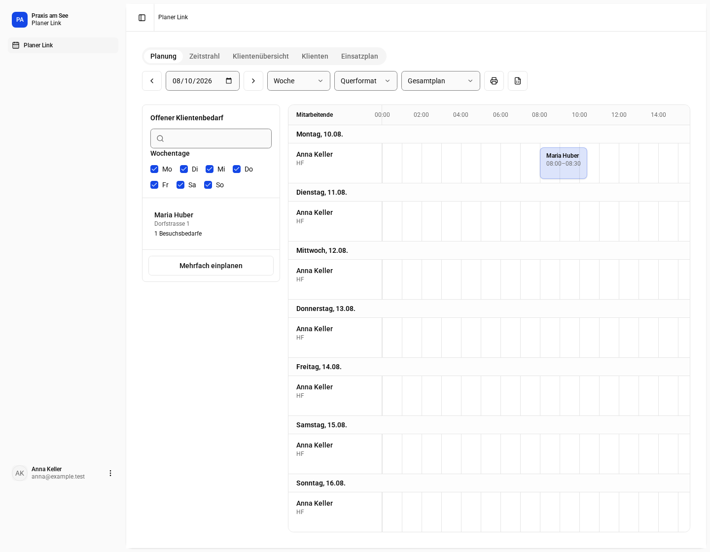The width and height of the screenshot is (710, 552).
Task: Go to next week arrow
Action: [253, 81]
